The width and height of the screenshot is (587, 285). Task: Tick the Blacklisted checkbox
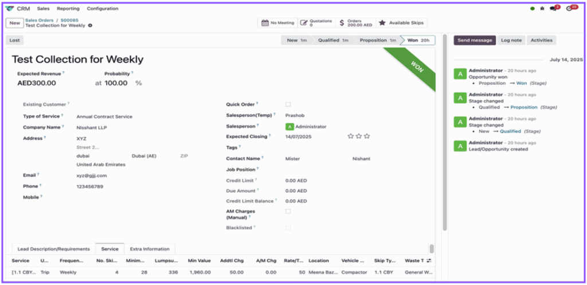coord(288,228)
